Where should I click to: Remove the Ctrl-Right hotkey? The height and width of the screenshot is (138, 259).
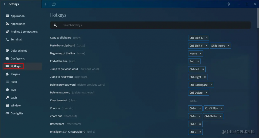[x=205, y=77]
